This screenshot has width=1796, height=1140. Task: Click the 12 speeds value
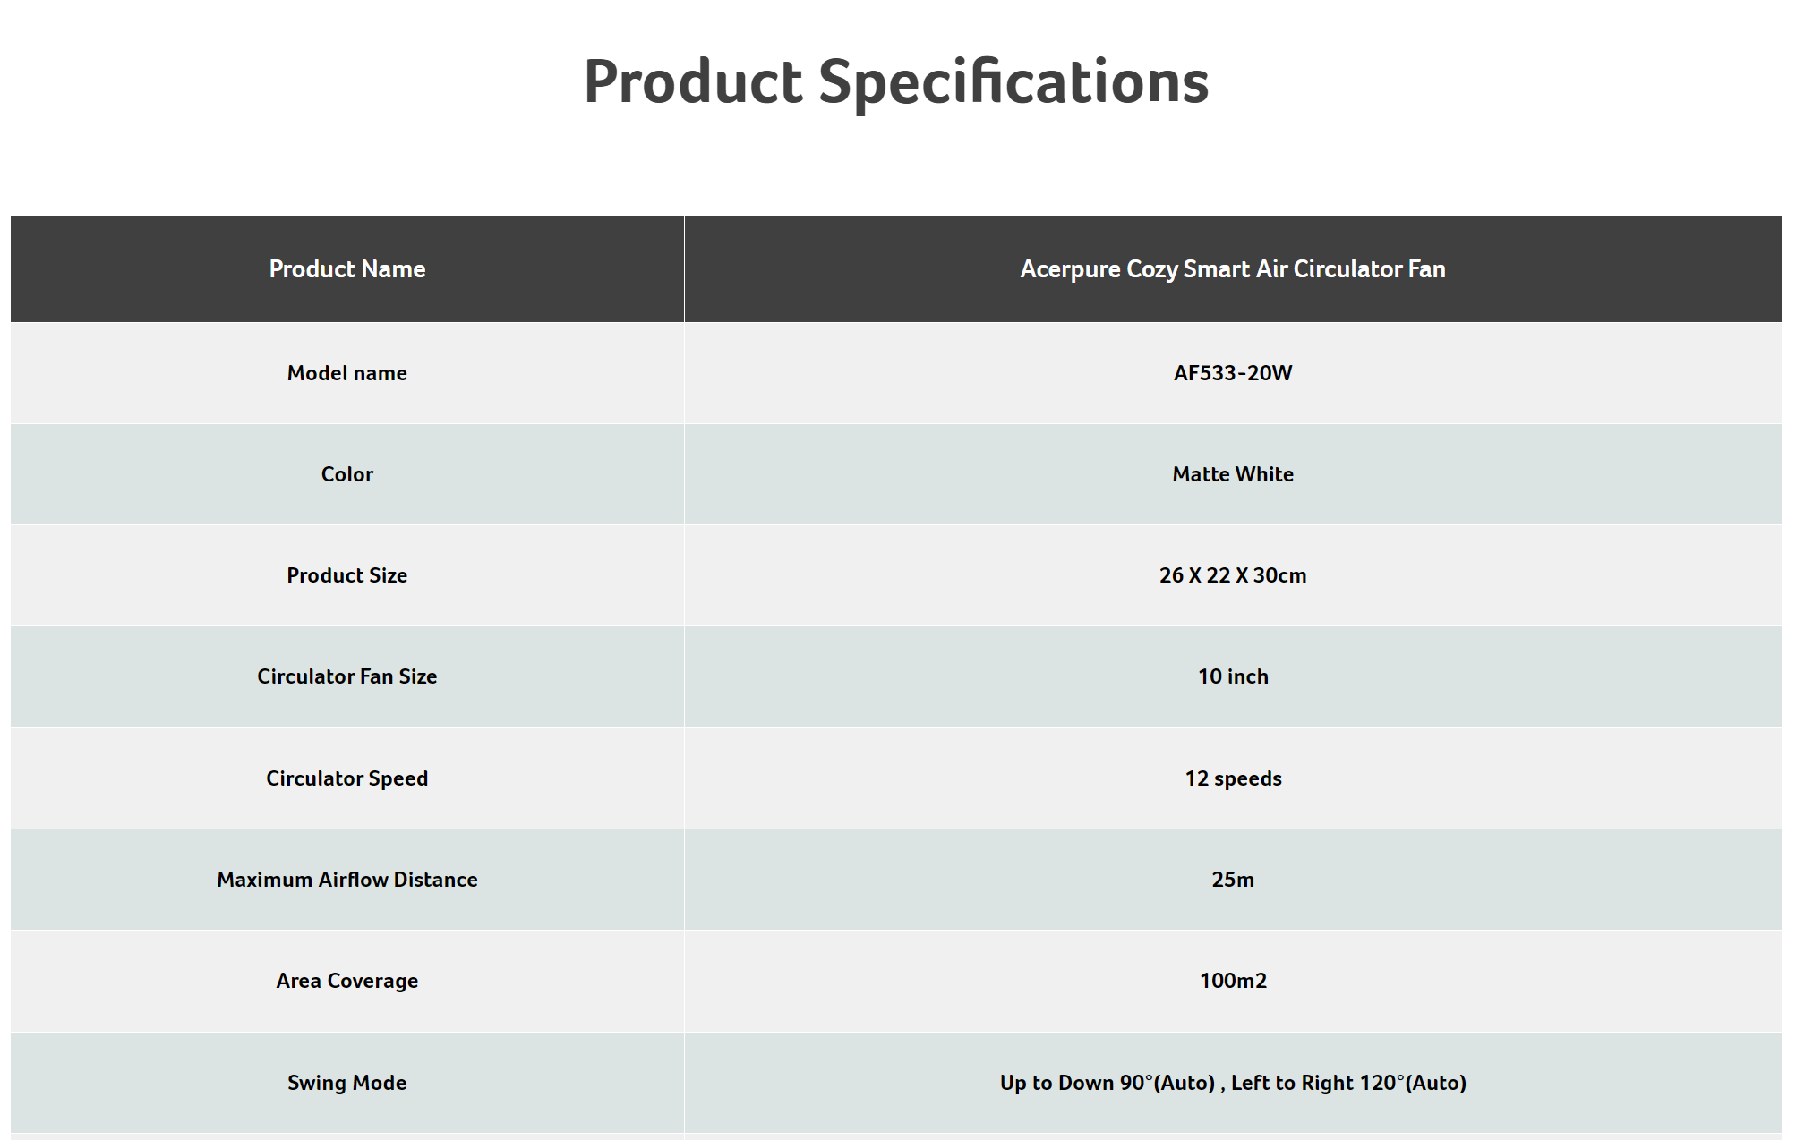click(1233, 778)
